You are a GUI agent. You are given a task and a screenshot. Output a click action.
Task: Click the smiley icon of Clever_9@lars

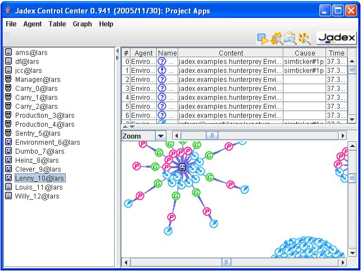pos(8,169)
